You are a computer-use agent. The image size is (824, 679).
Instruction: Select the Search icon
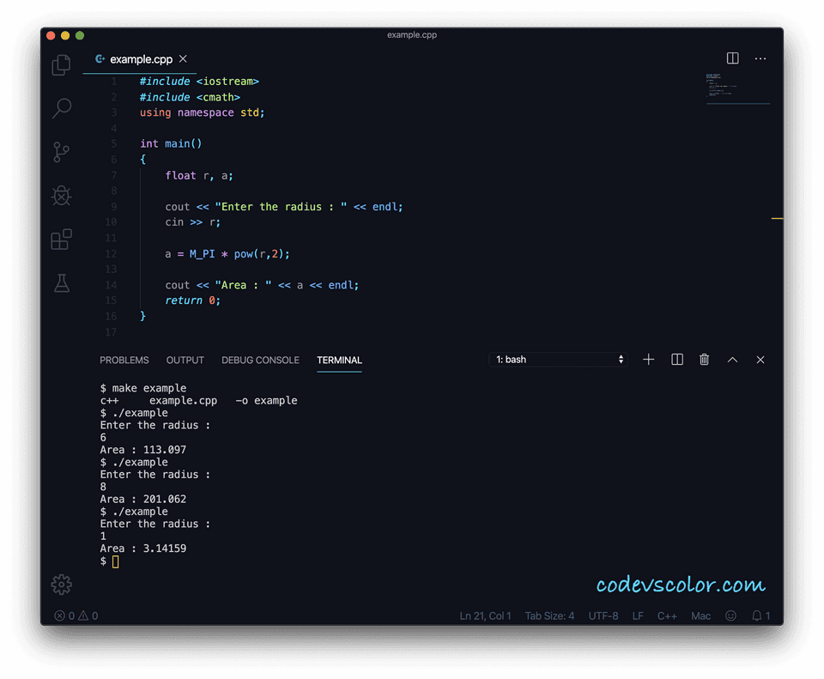click(x=60, y=108)
